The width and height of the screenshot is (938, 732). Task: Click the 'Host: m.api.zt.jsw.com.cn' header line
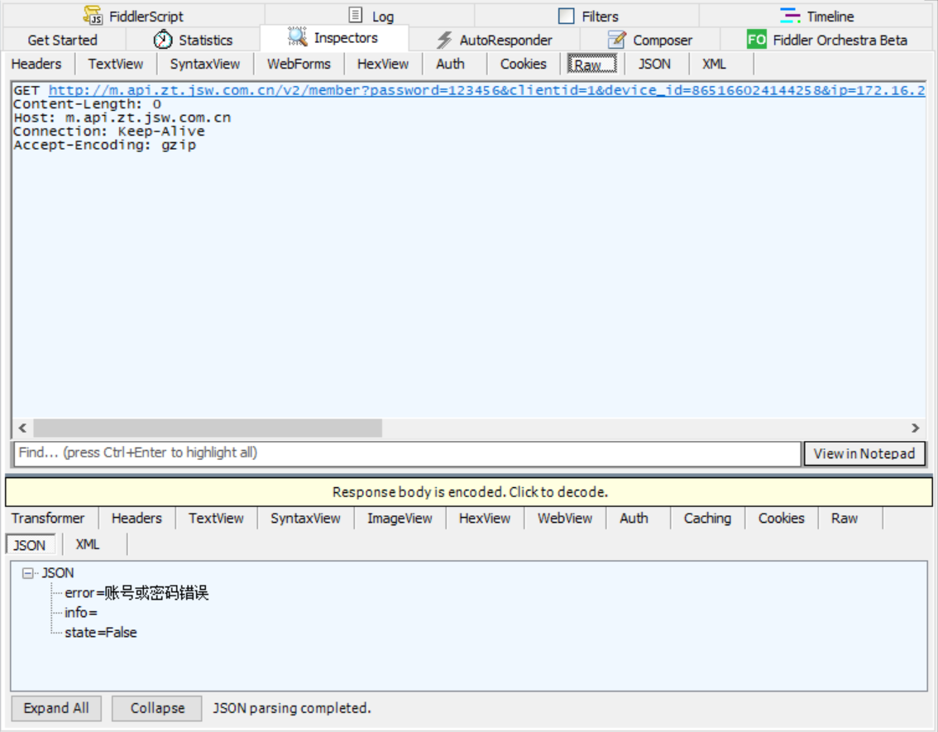pos(122,117)
